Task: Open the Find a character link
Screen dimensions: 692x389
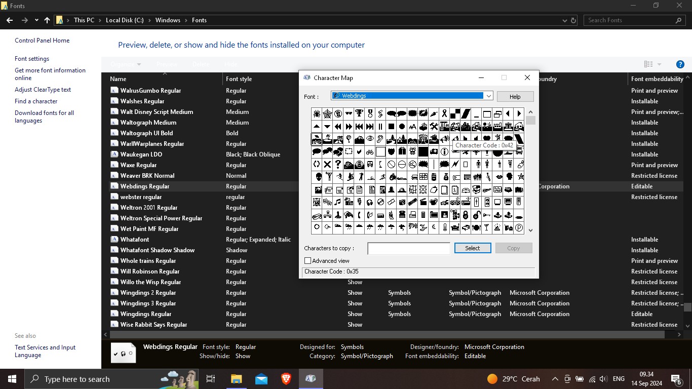Action: [x=36, y=101]
